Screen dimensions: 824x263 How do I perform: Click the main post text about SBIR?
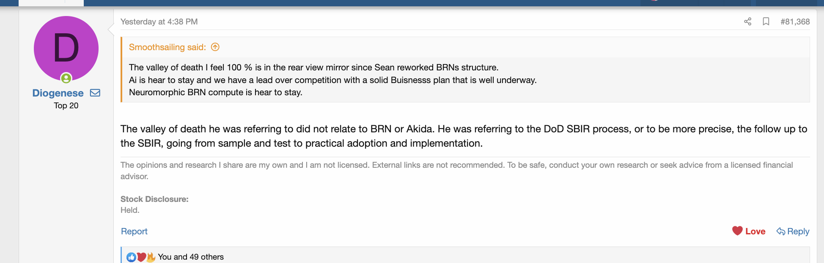(464, 136)
